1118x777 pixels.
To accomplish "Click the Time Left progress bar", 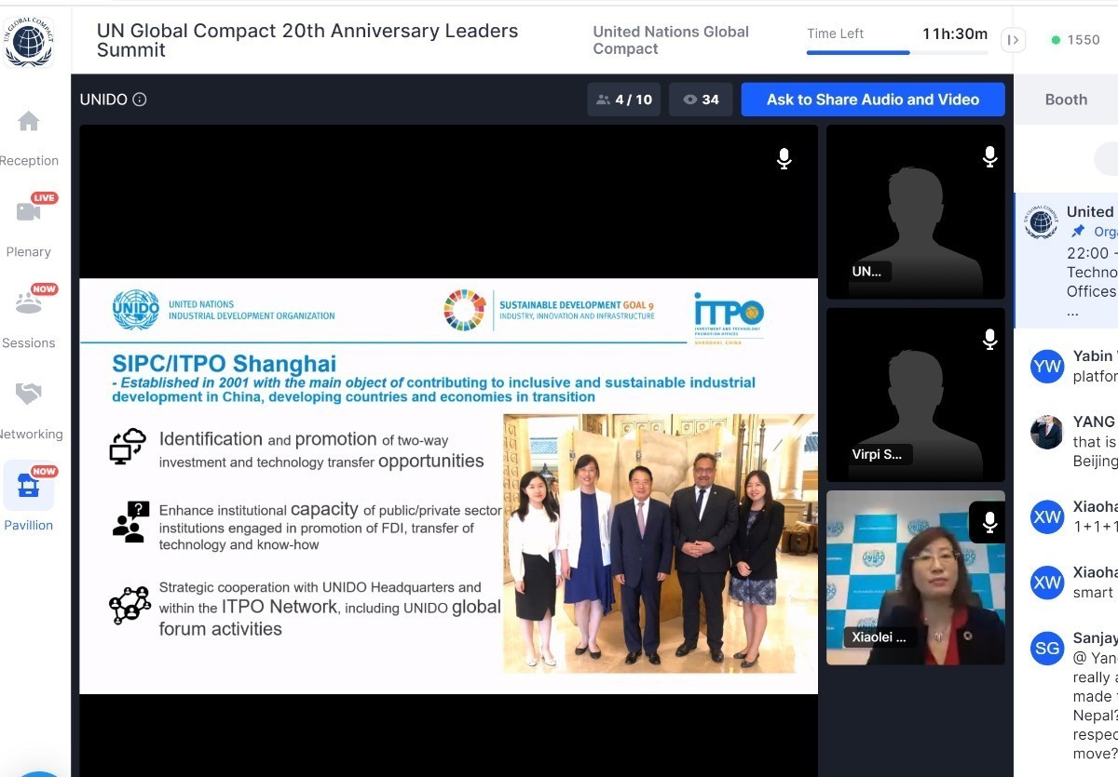I will click(896, 52).
